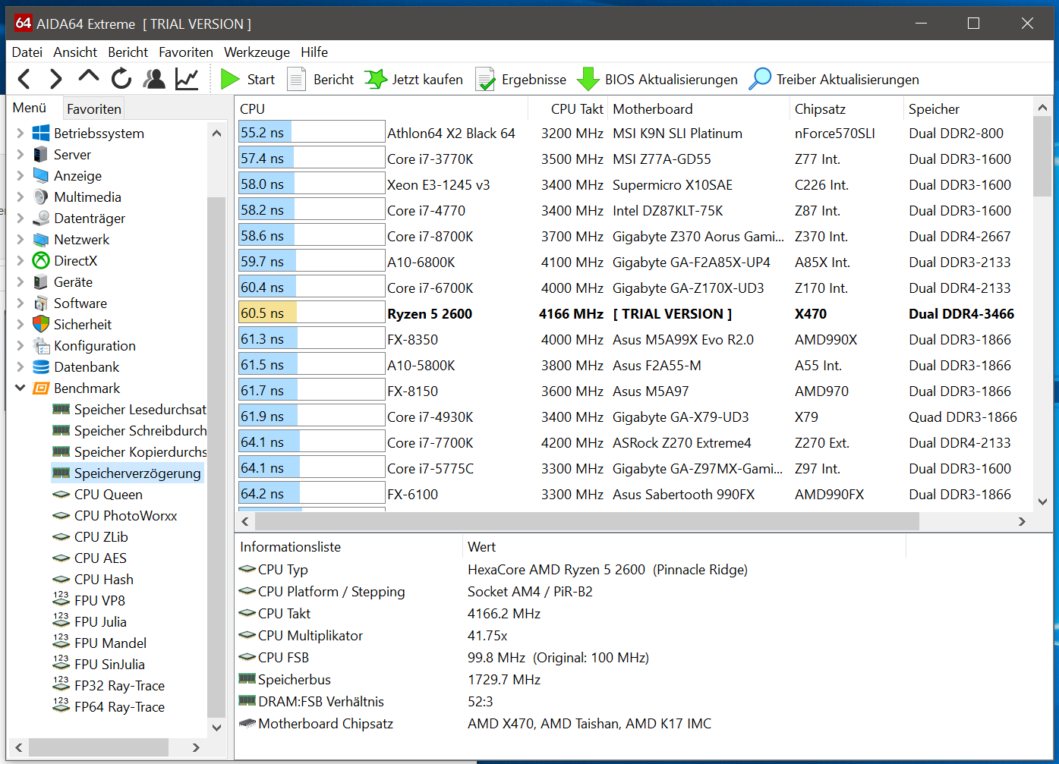Select the Sicherheit shield icon
The width and height of the screenshot is (1059, 764).
click(x=41, y=324)
